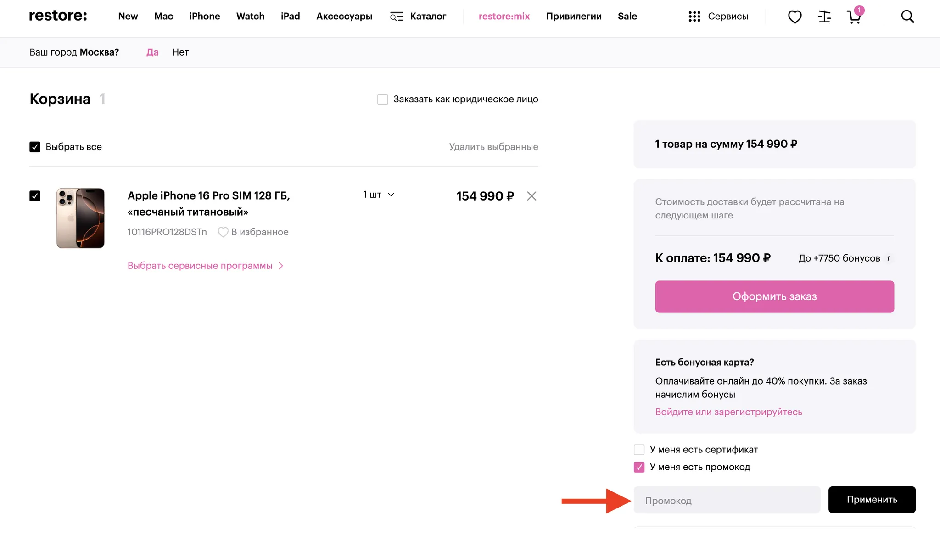Viewport: 940px width, 541px height.
Task: Click the Каталог list-search icon
Action: point(397,17)
